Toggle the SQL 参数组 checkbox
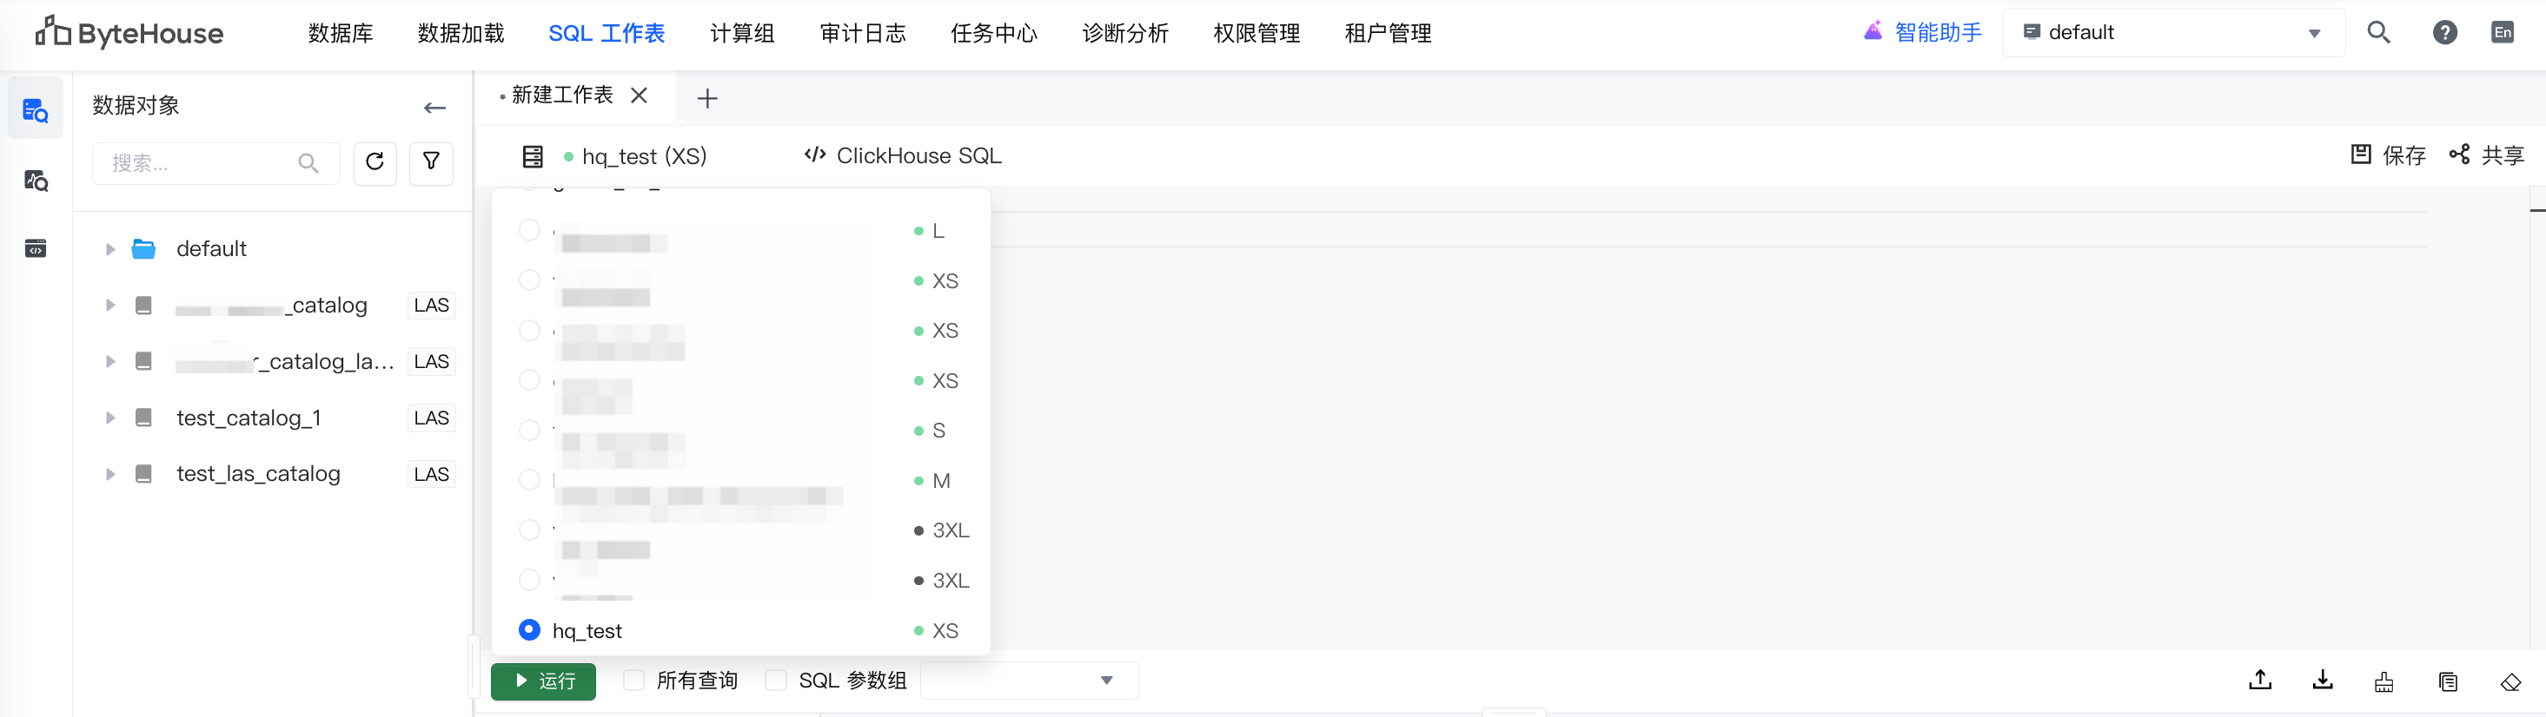Viewport: 2546px width, 717px height. 777,680
